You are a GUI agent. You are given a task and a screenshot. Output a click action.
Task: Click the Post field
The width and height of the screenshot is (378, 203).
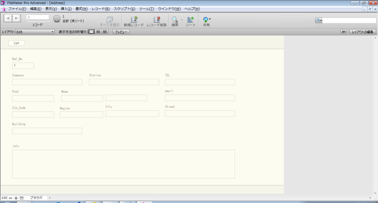(33, 98)
